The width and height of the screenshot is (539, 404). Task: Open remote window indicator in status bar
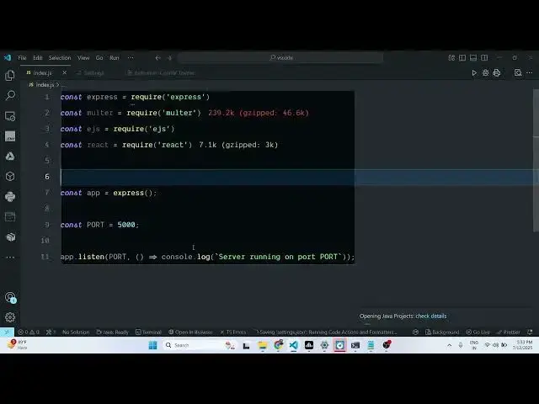pyautogui.click(x=7, y=332)
